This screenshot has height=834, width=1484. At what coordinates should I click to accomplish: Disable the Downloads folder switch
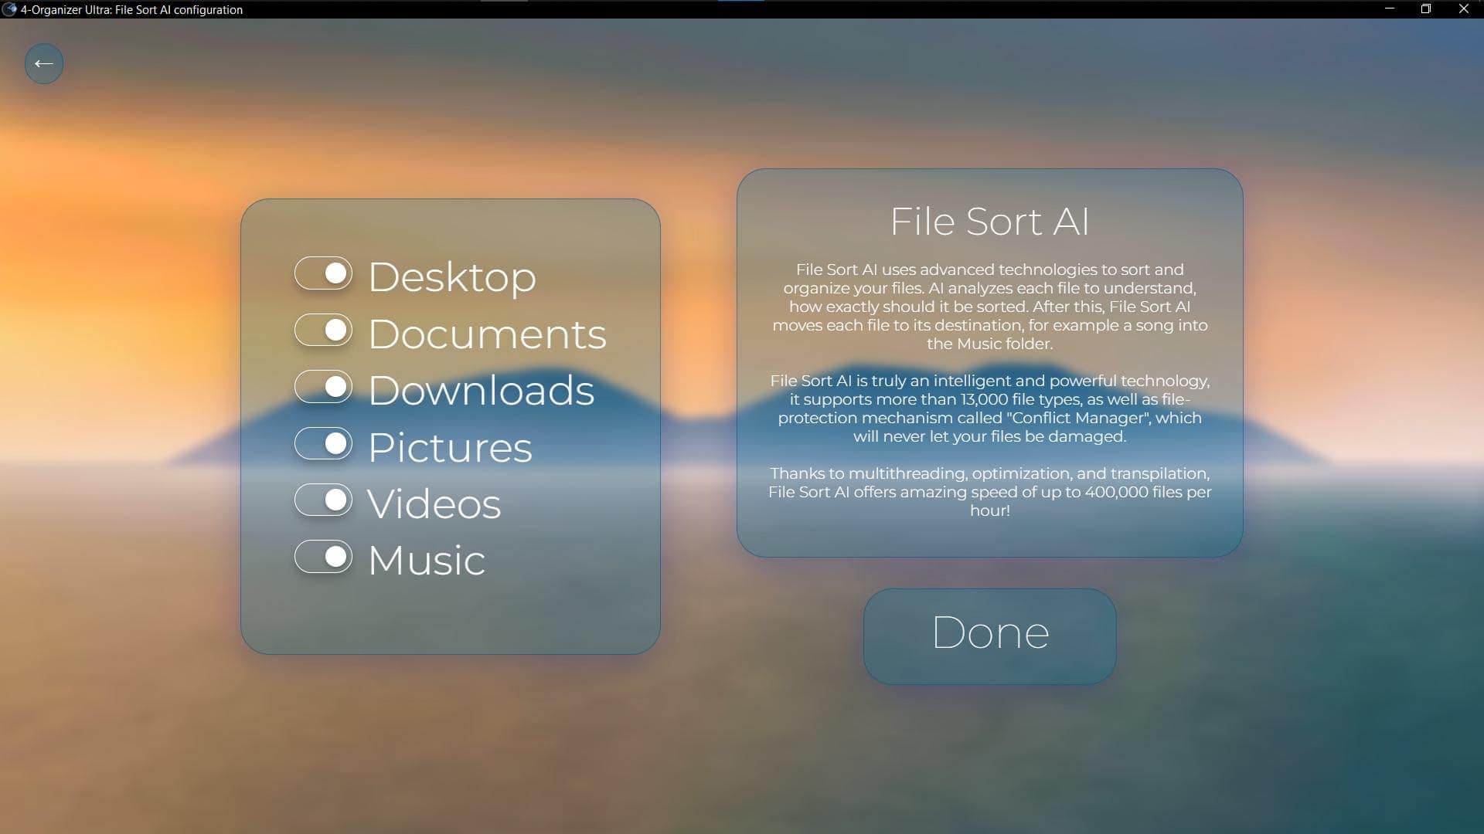(x=323, y=386)
